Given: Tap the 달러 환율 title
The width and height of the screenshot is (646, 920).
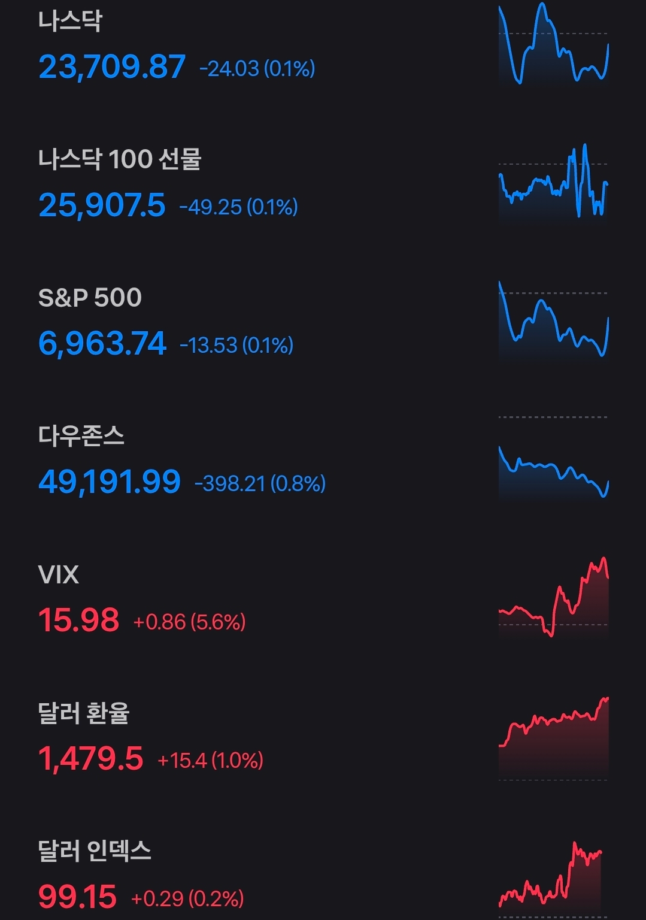Looking at the screenshot, I should [x=84, y=713].
